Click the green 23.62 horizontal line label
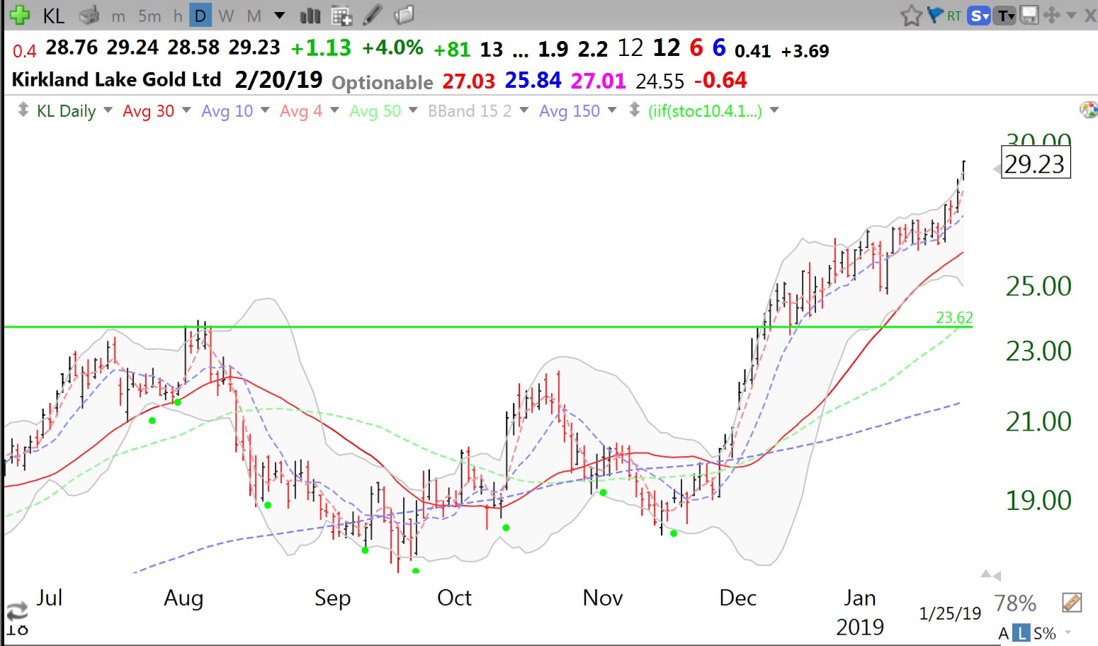Screen dimensions: 1098x646 pos(954,317)
